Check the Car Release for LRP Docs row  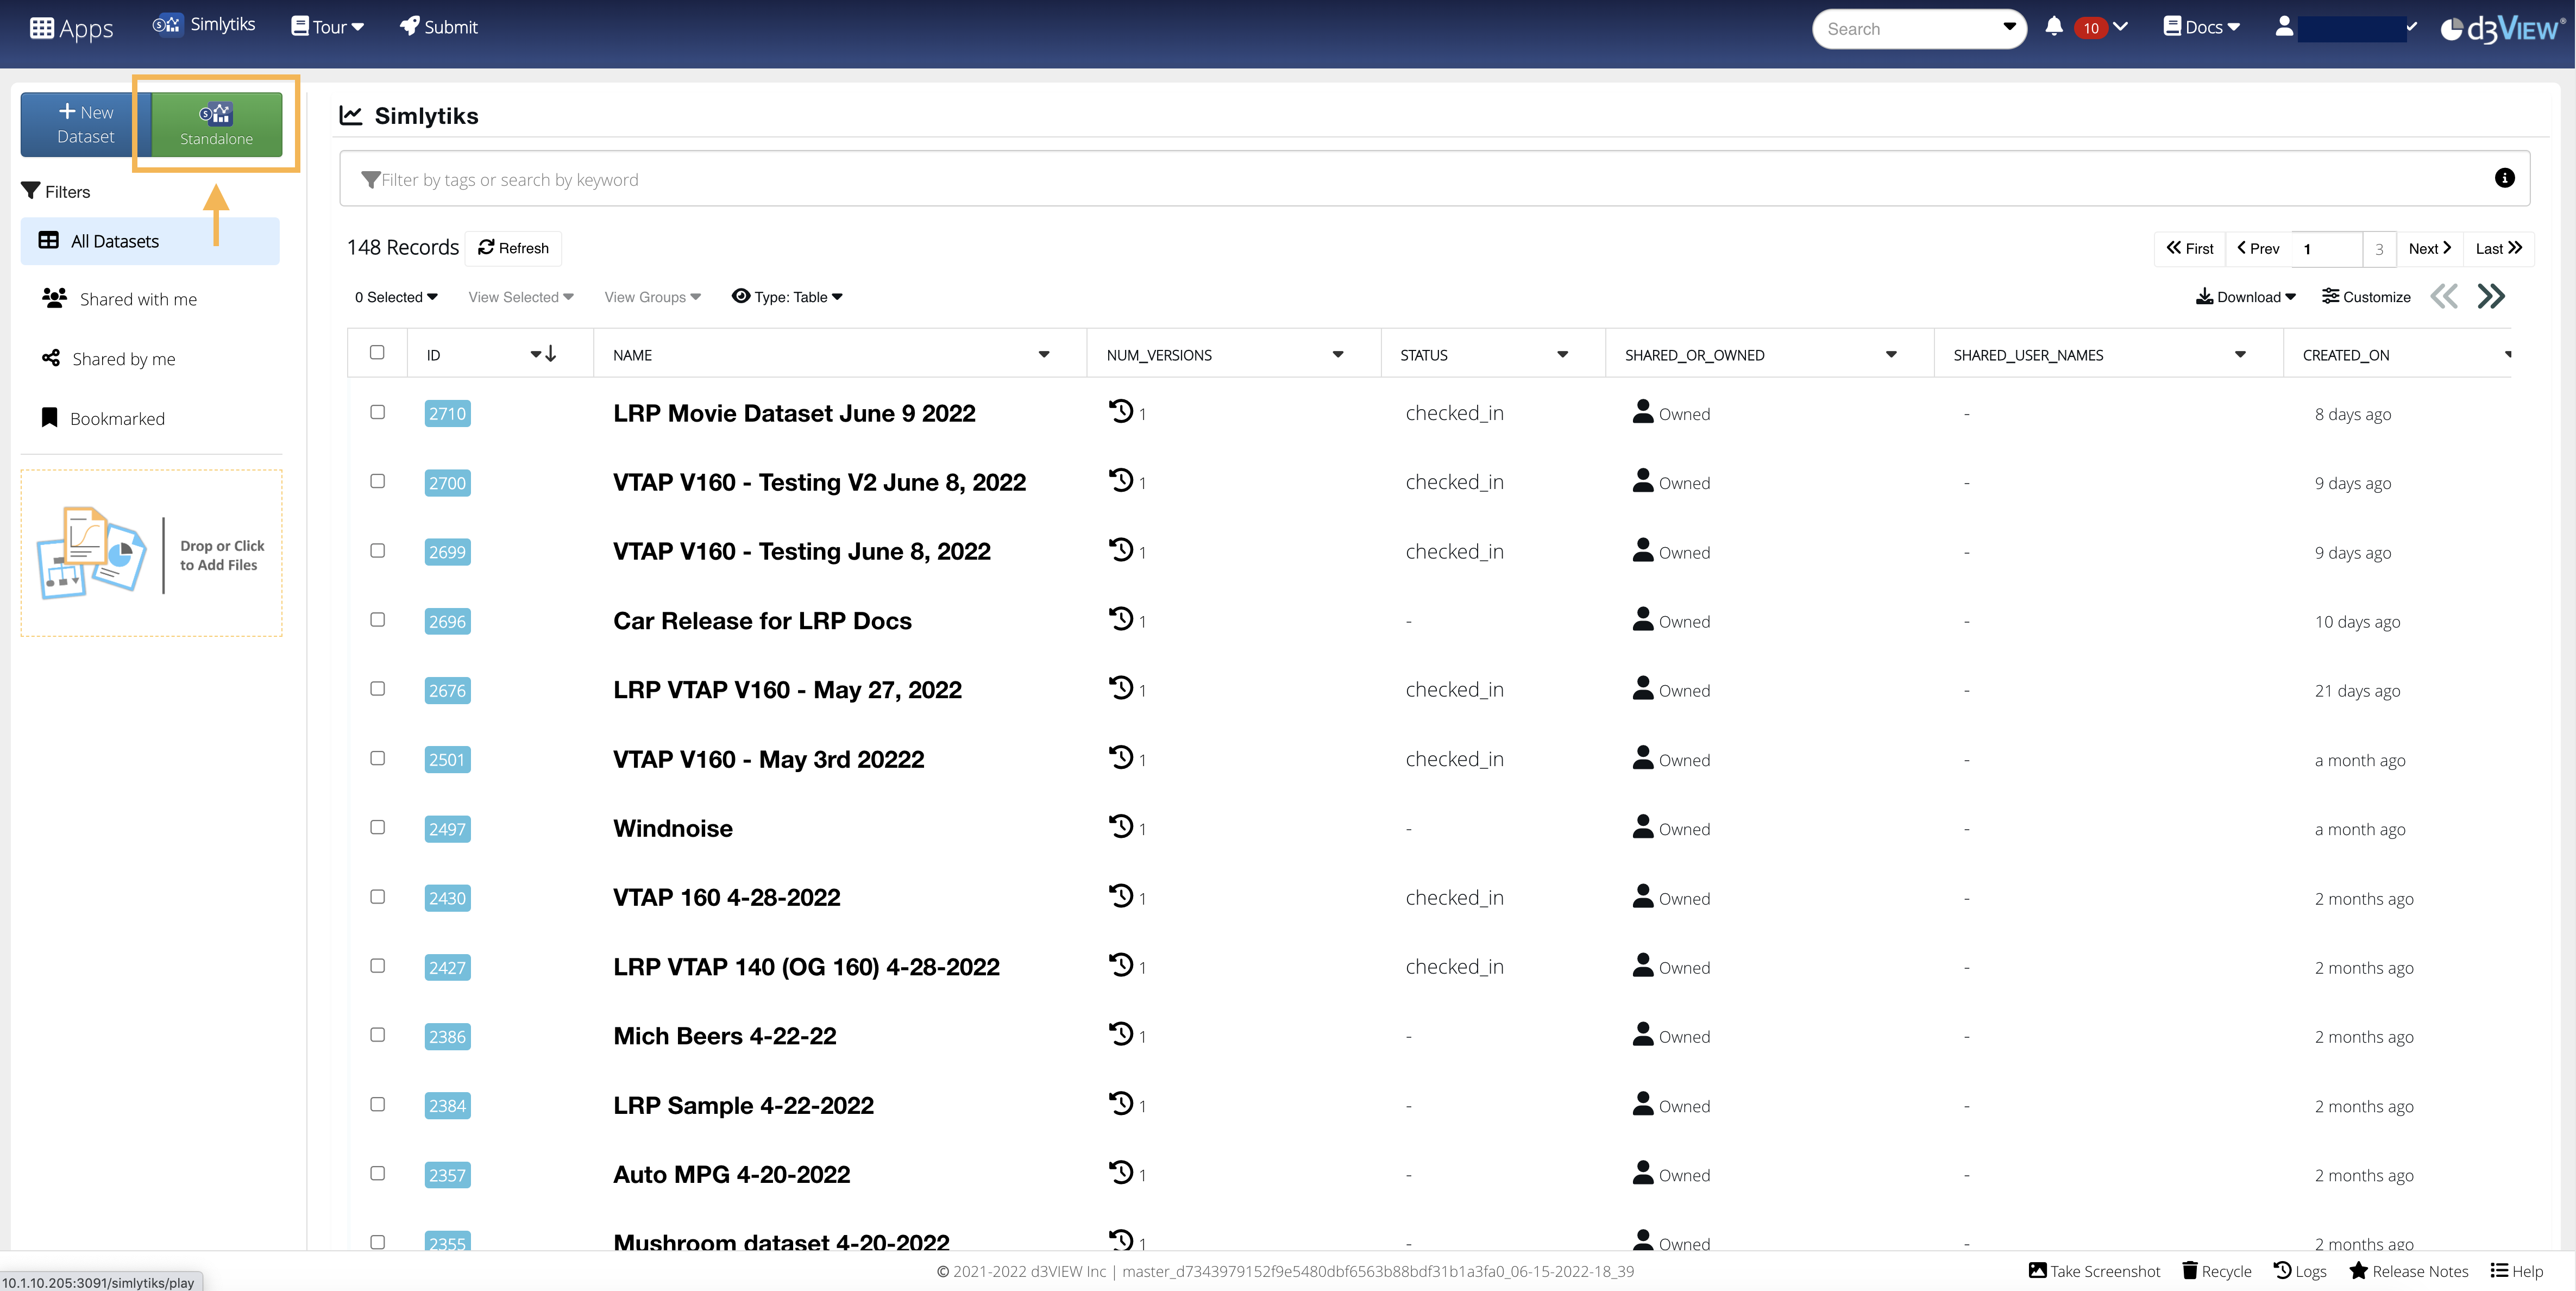[x=378, y=619]
